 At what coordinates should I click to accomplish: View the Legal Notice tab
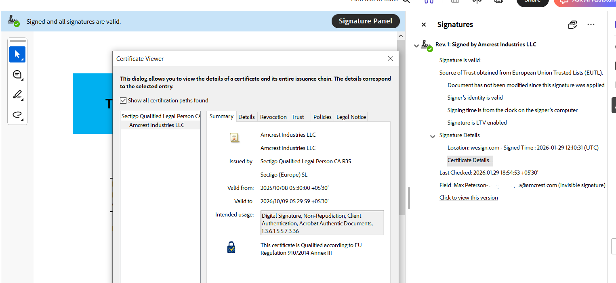click(351, 117)
